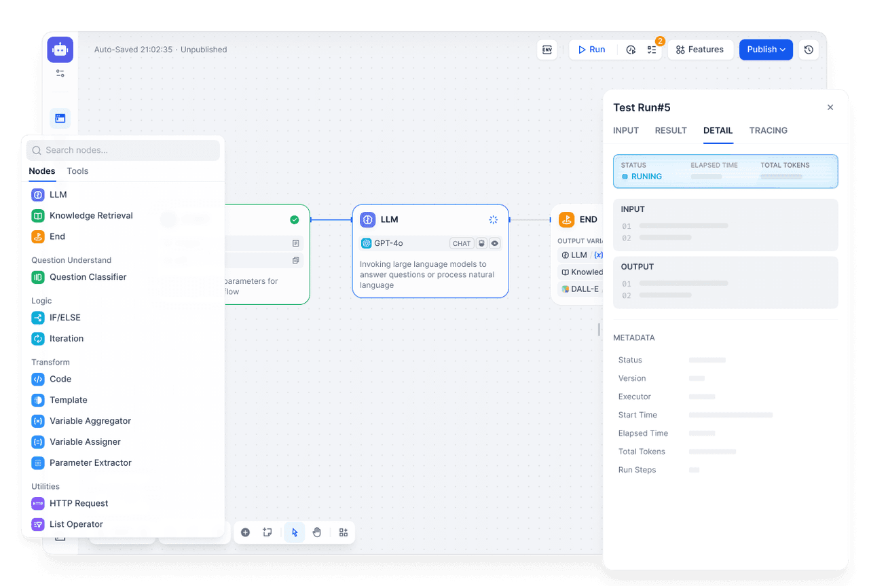The height and width of the screenshot is (586, 869).
Task: Click the green checkmark on start node
Action: (294, 219)
